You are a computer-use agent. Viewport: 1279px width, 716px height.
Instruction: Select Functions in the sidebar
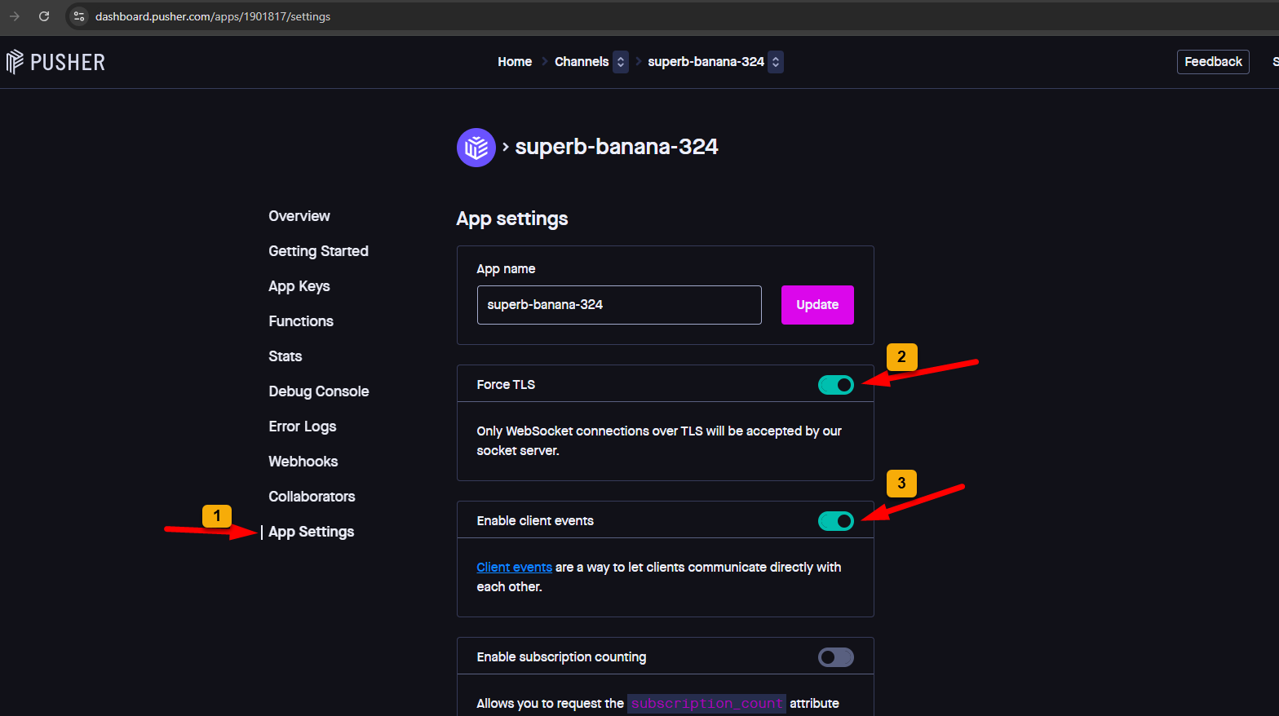pos(301,321)
